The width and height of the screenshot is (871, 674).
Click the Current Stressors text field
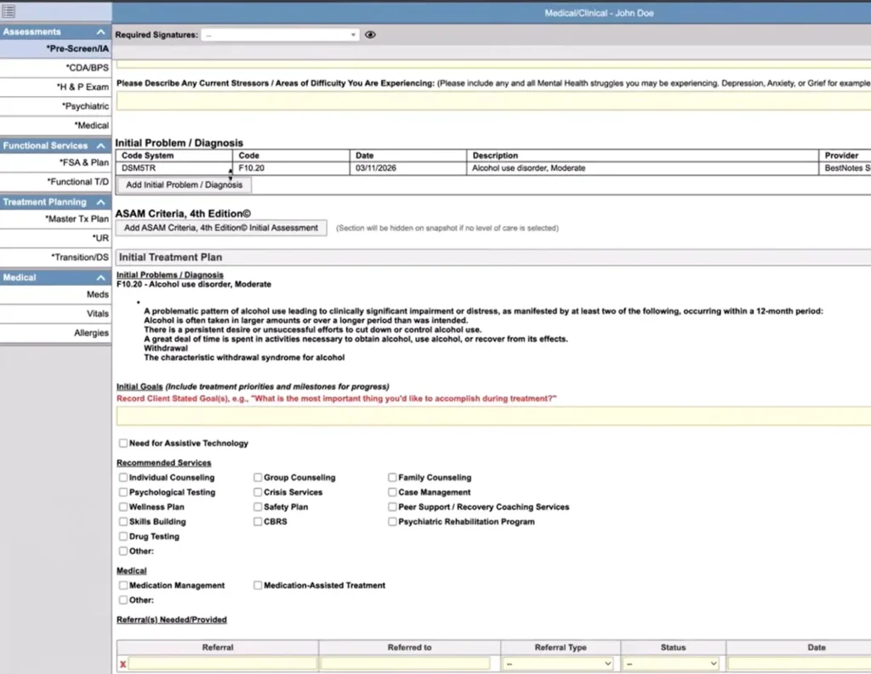(x=493, y=101)
